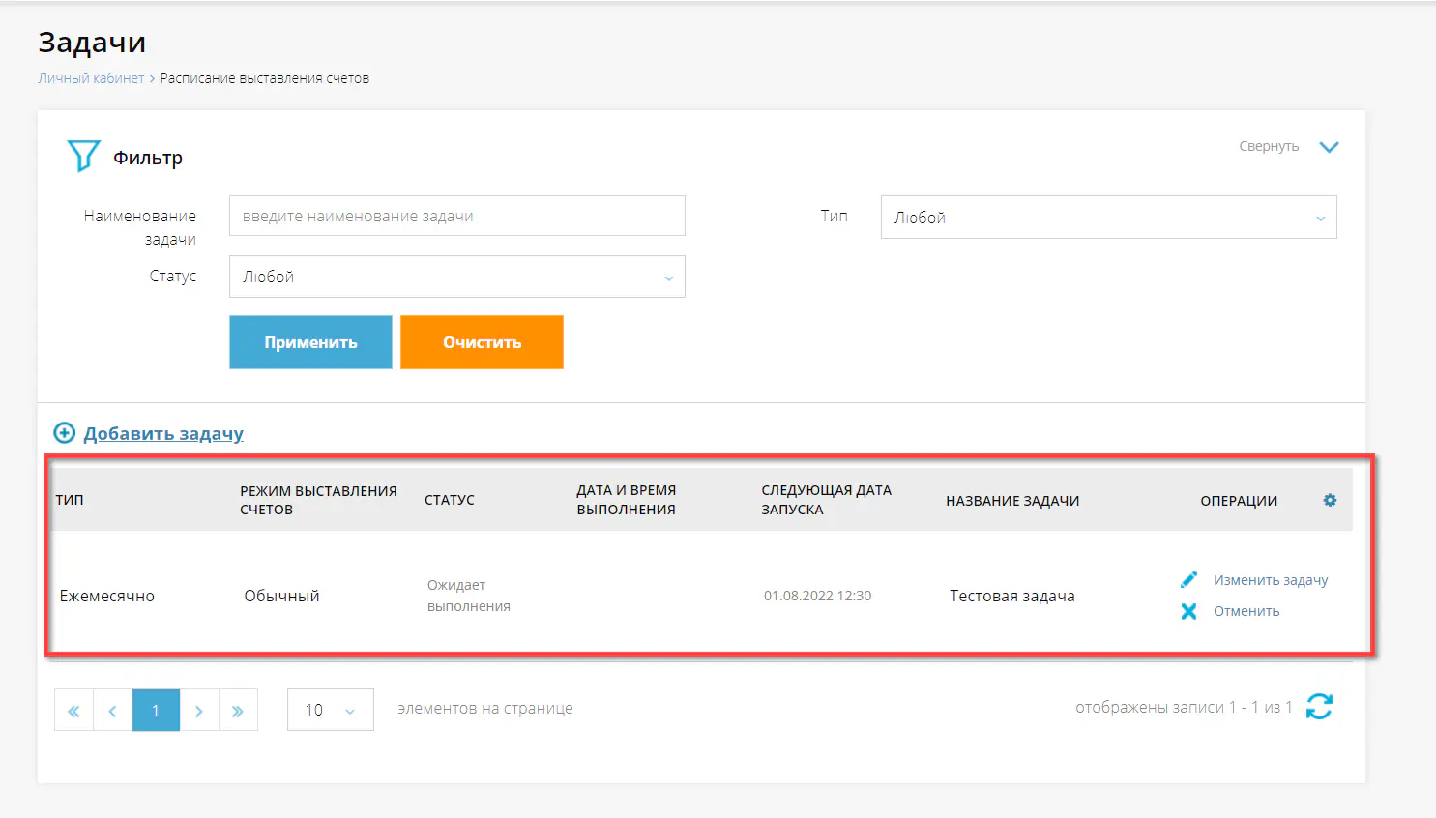1436x818 pixels.
Task: Refresh the table with circular arrows icon
Action: tap(1319, 707)
